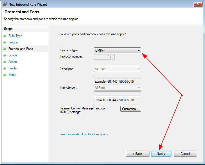The image size is (205, 165).
Task: Open the Local port All Ports dropdown
Action: coord(117,69)
